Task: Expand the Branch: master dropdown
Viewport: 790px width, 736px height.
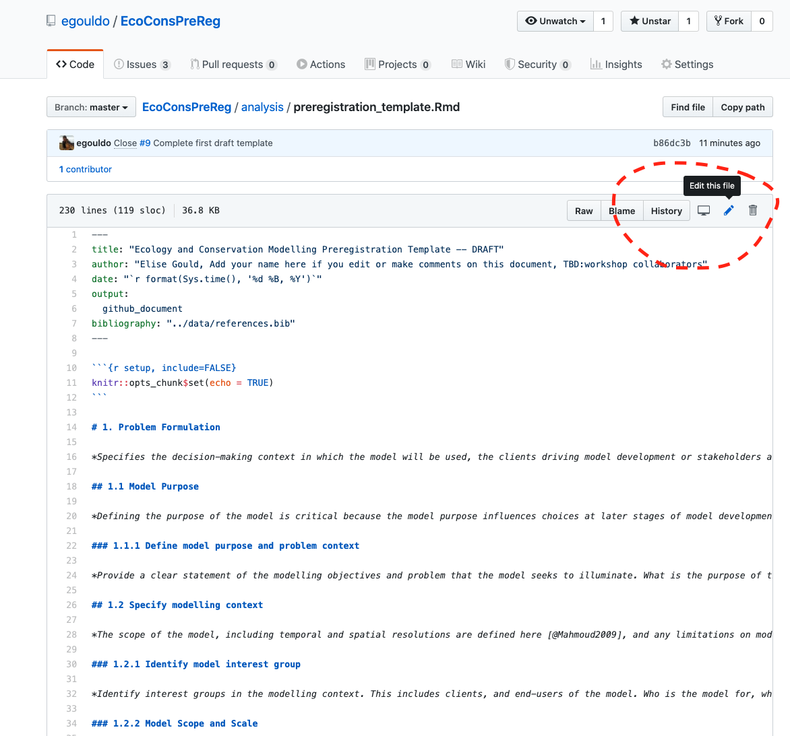Action: point(91,107)
